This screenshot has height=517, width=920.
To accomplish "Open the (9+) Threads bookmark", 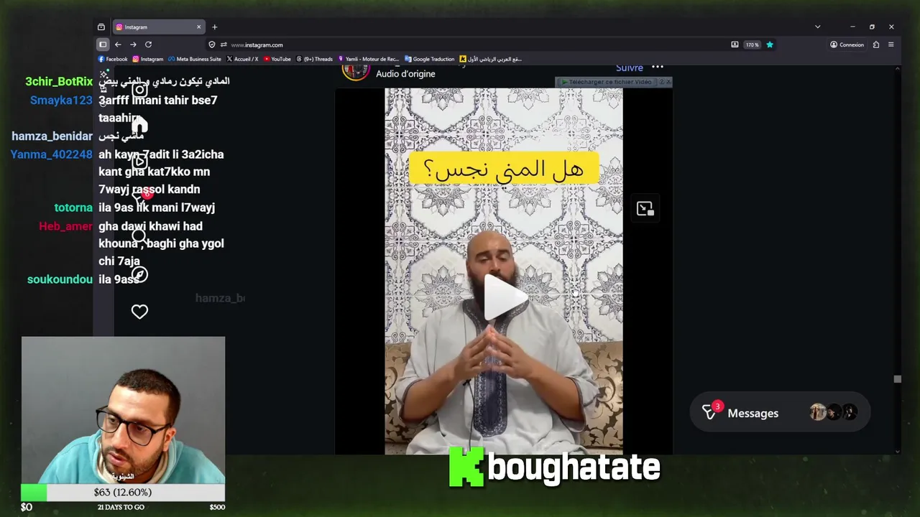I will click(x=315, y=59).
